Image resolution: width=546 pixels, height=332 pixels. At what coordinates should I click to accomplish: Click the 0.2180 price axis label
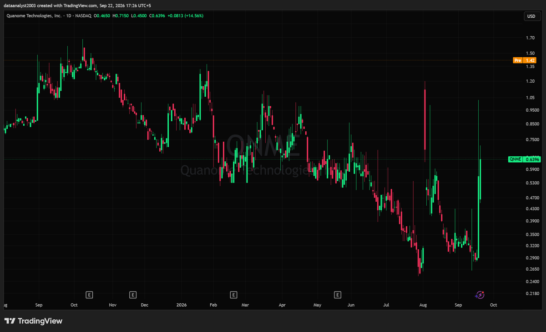(x=532, y=293)
